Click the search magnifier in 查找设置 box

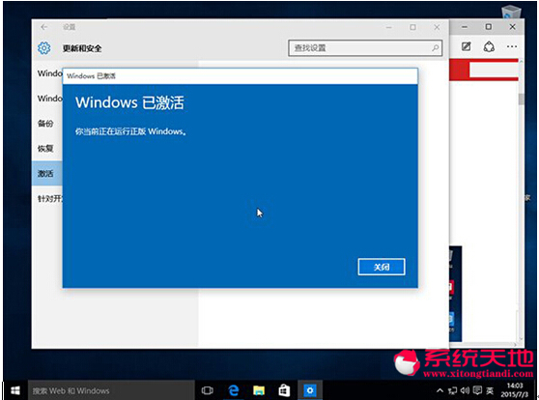coord(436,47)
